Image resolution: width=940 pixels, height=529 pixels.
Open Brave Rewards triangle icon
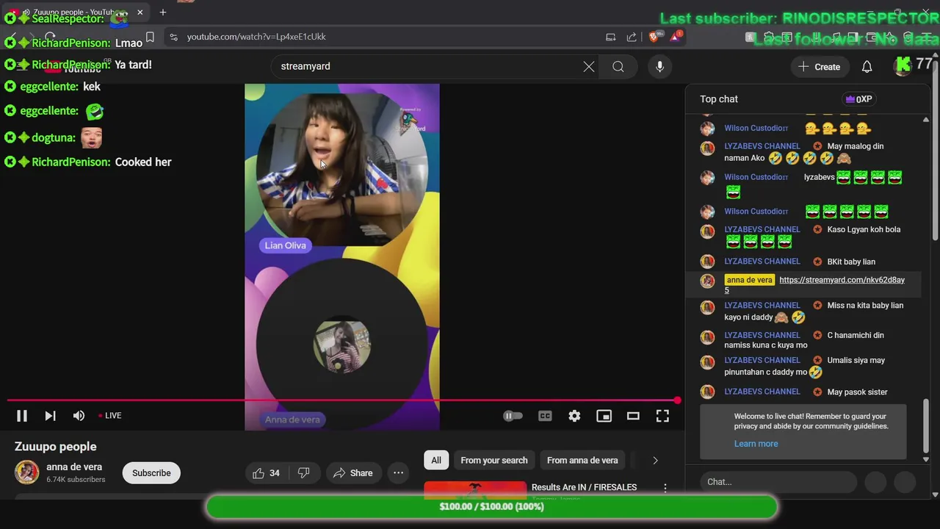(676, 37)
